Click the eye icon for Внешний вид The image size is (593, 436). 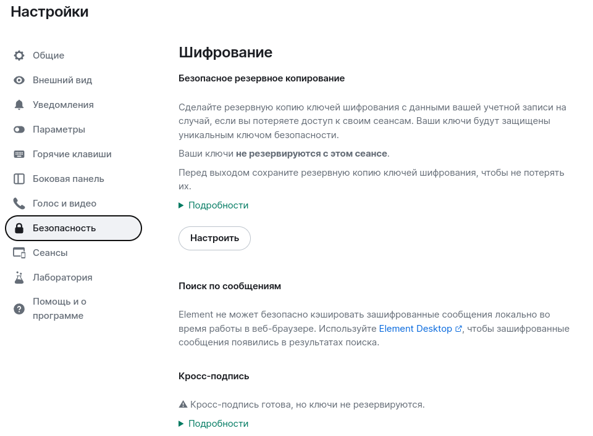pyautogui.click(x=19, y=80)
